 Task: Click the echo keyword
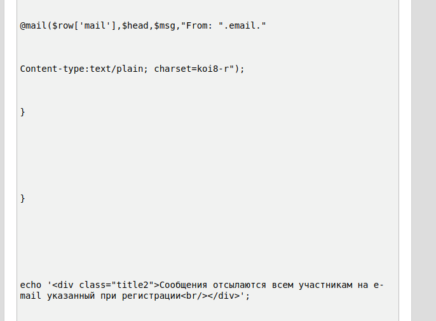[31, 285]
